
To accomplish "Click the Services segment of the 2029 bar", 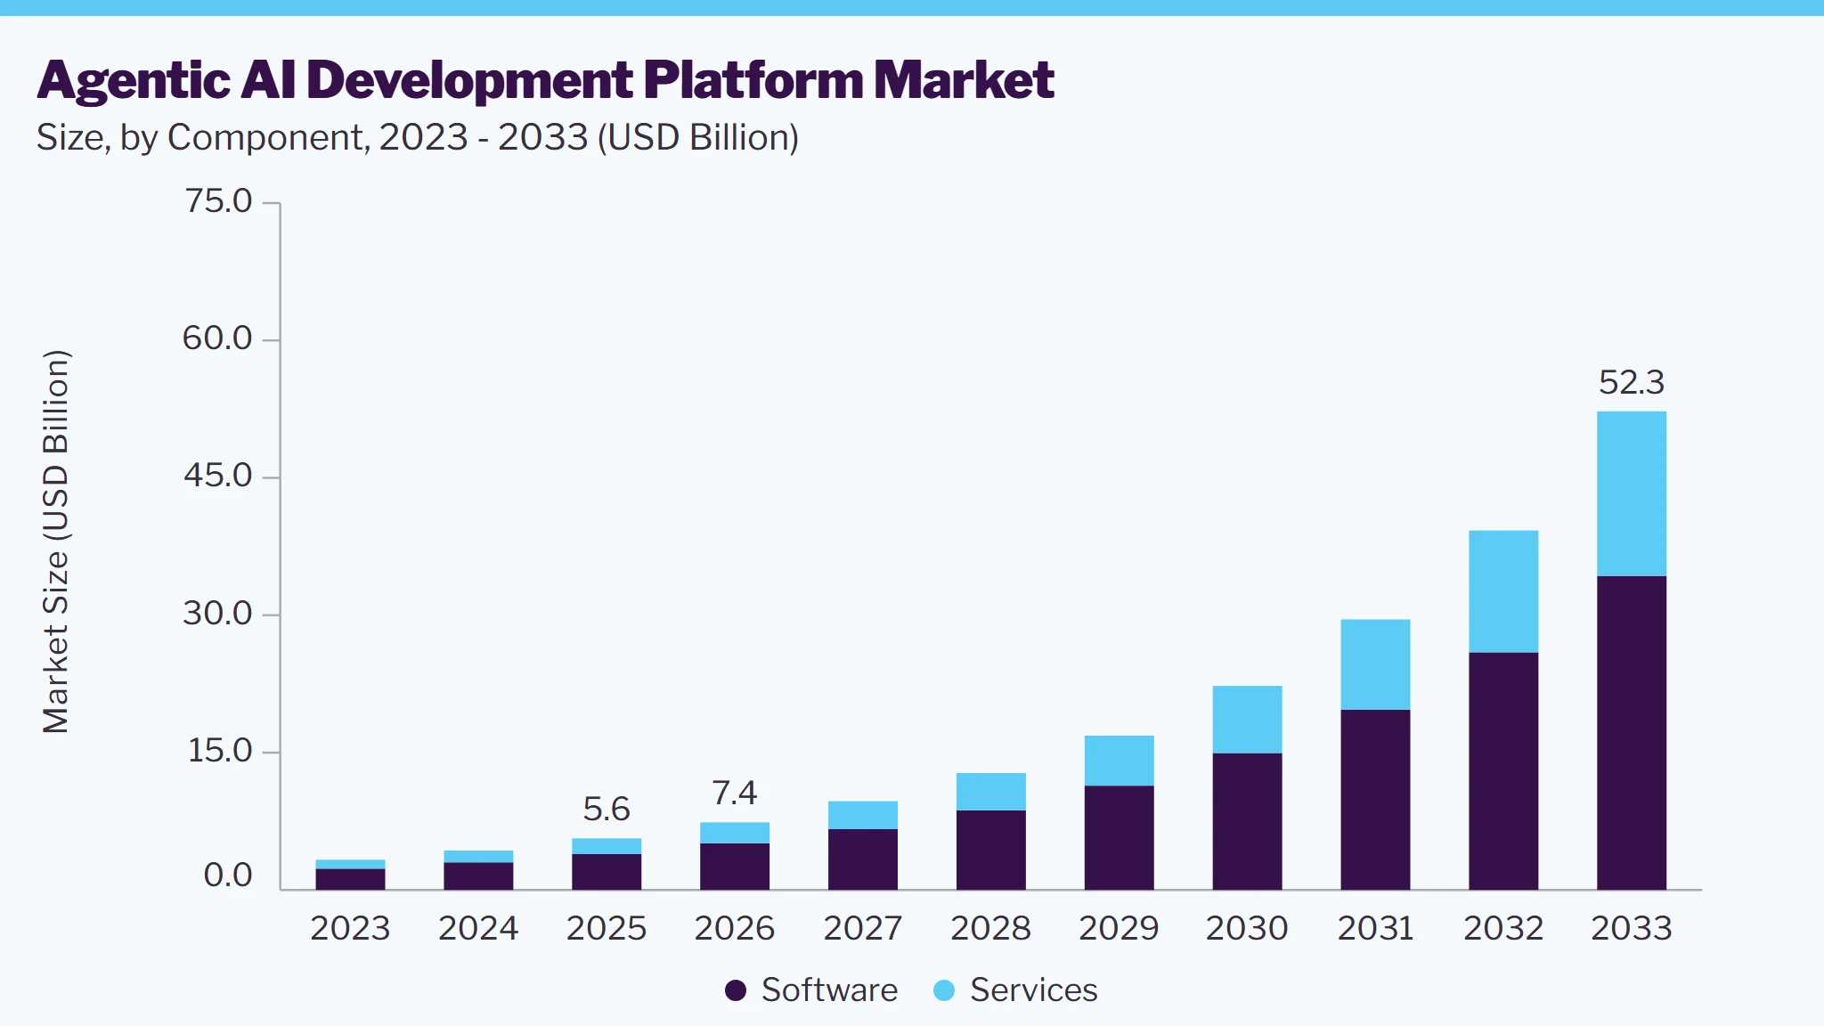I will tap(1119, 761).
